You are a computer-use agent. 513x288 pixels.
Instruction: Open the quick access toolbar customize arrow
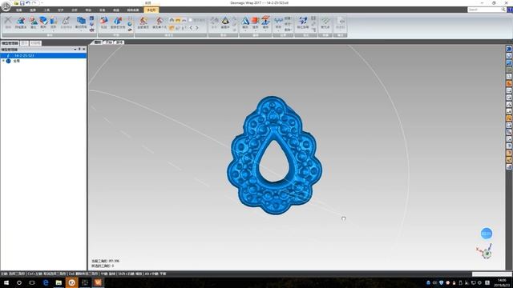tap(42, 3)
